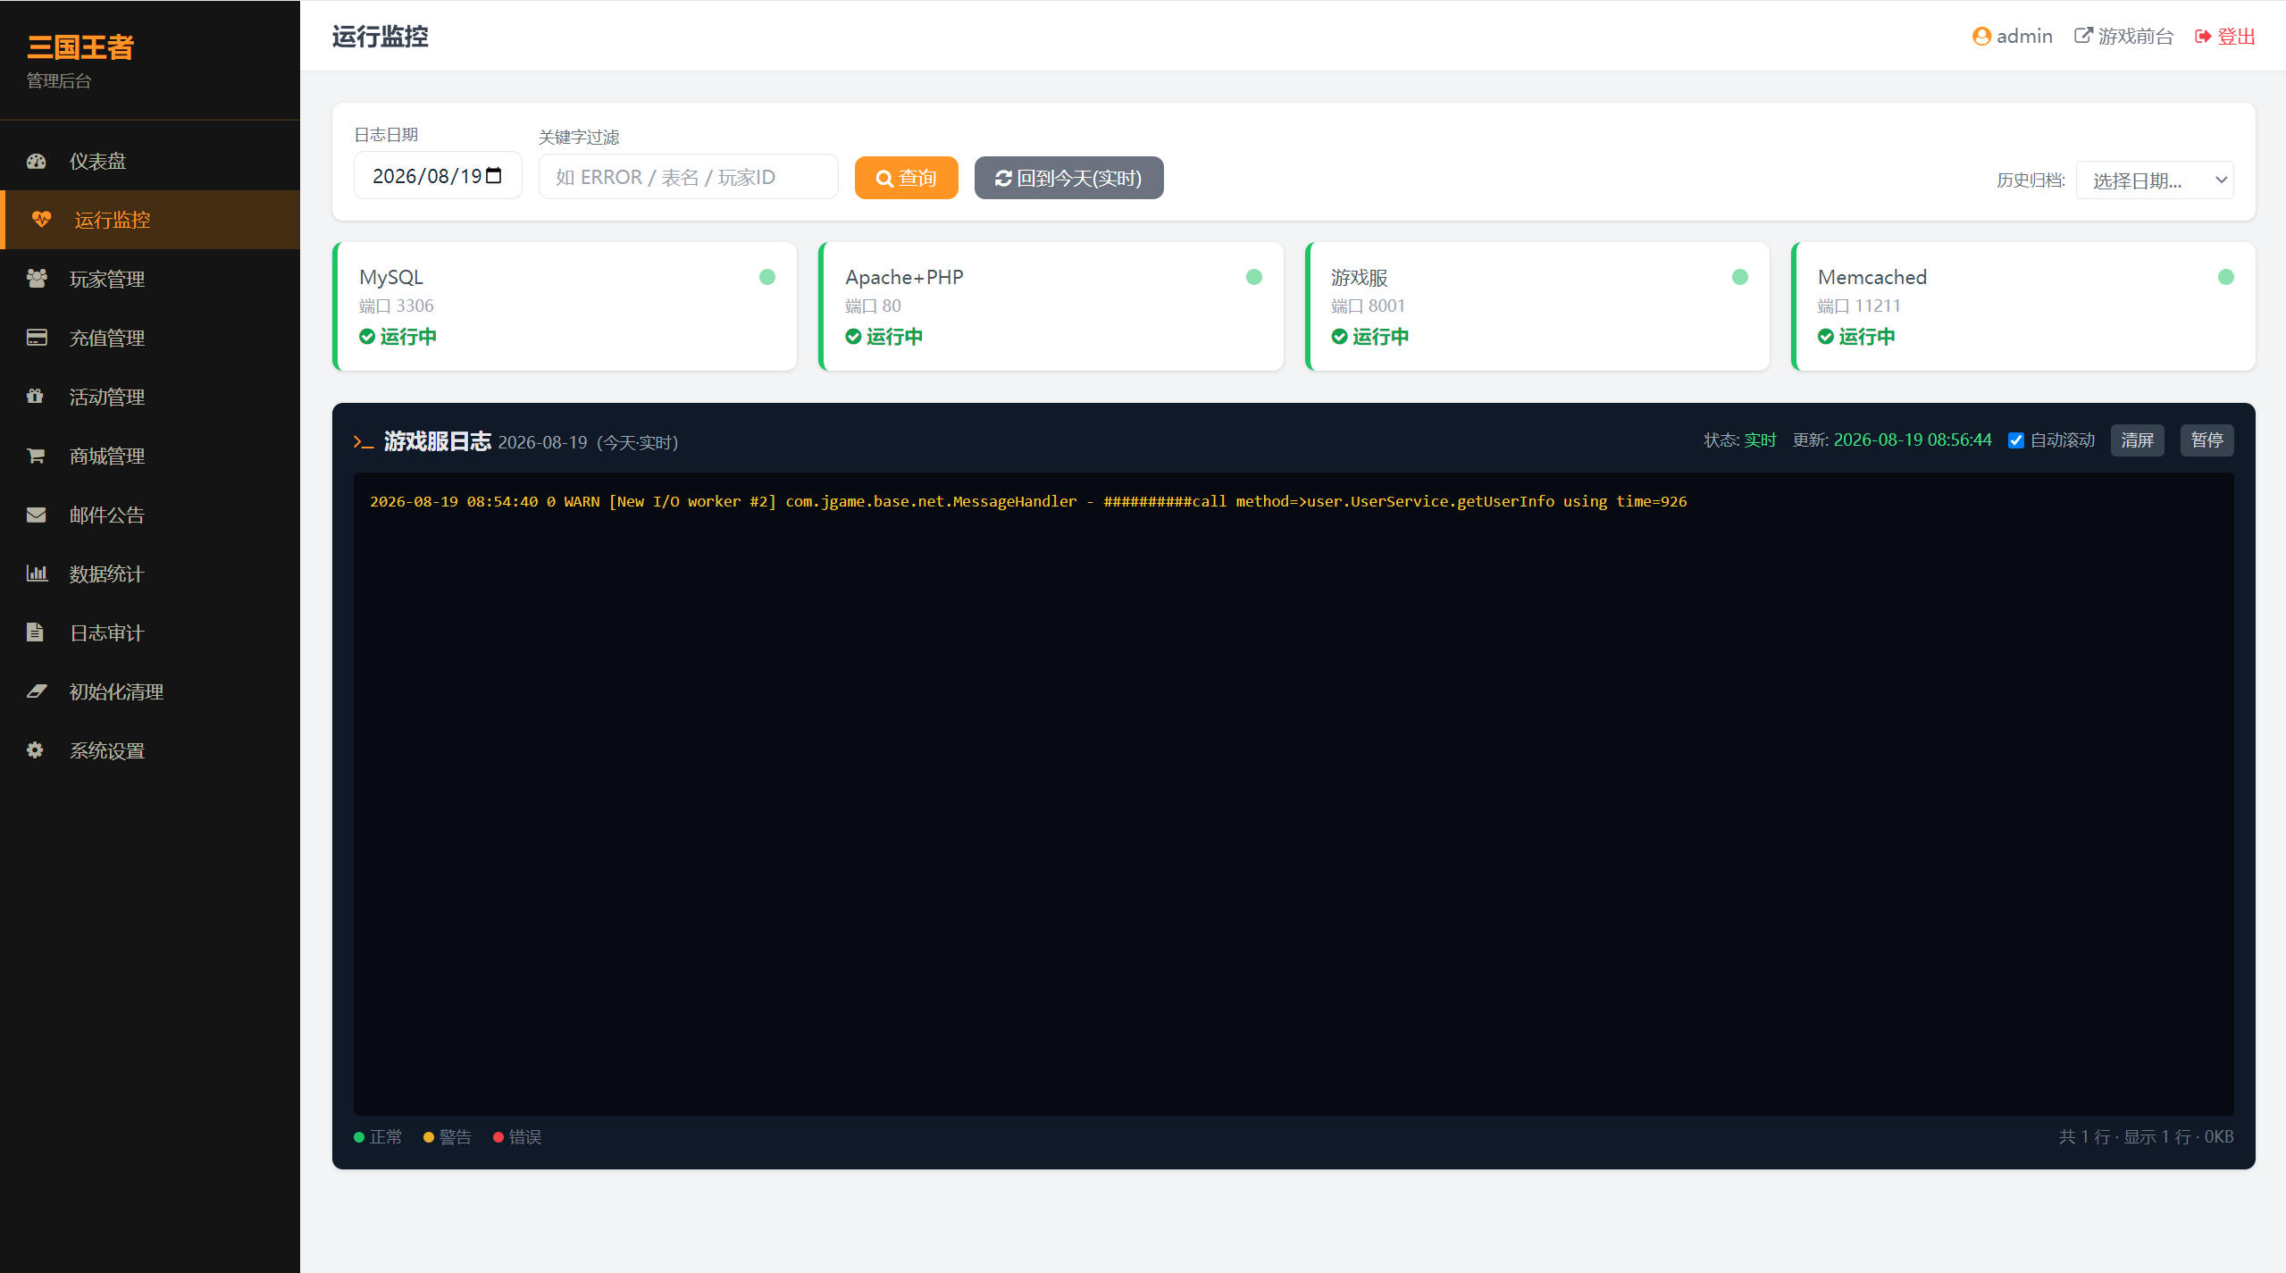
Task: Click the gift icon beside 活动管理
Action: tap(35, 396)
